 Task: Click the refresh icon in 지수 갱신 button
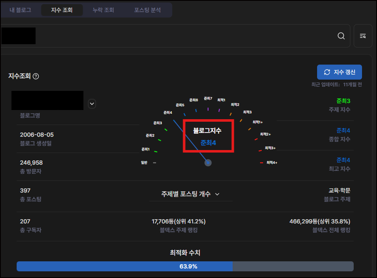coord(327,72)
